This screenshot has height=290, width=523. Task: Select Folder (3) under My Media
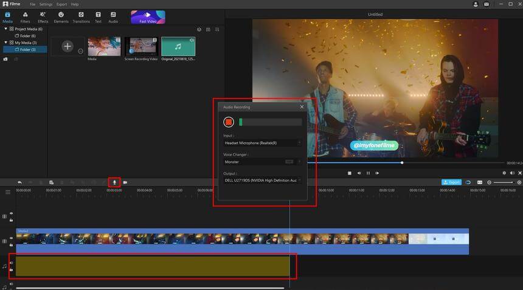tap(25, 49)
